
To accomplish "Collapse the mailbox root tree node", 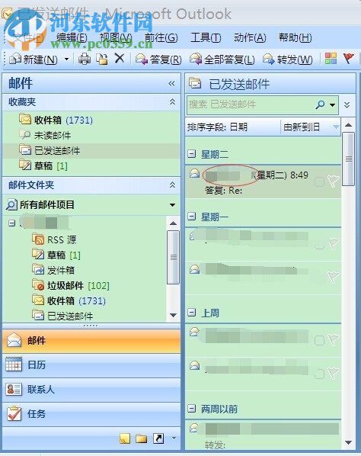I will 11,223.
